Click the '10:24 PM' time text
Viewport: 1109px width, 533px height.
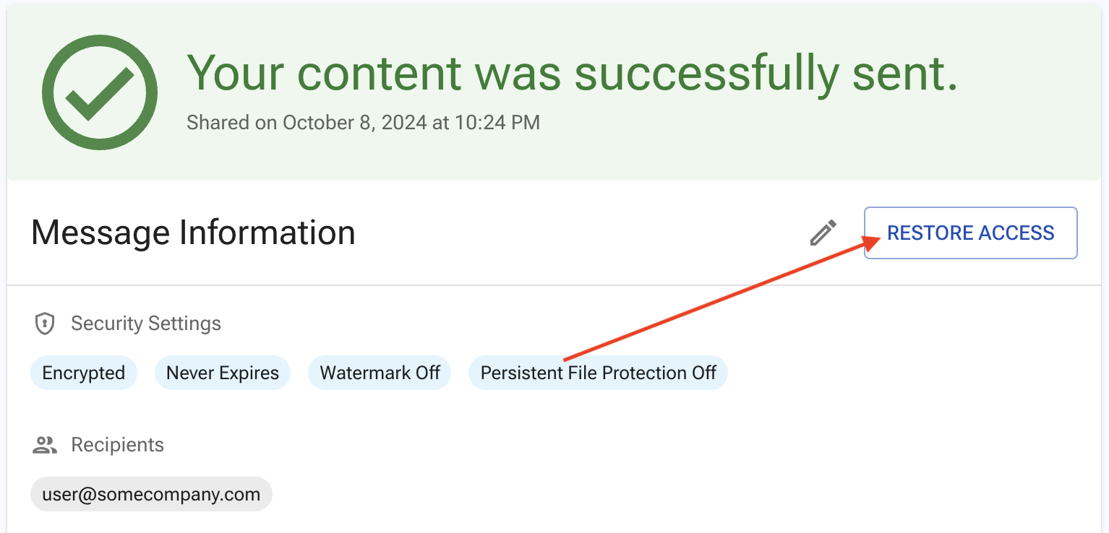pyautogui.click(x=497, y=123)
